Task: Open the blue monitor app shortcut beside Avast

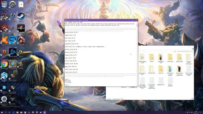Action: [13, 41]
